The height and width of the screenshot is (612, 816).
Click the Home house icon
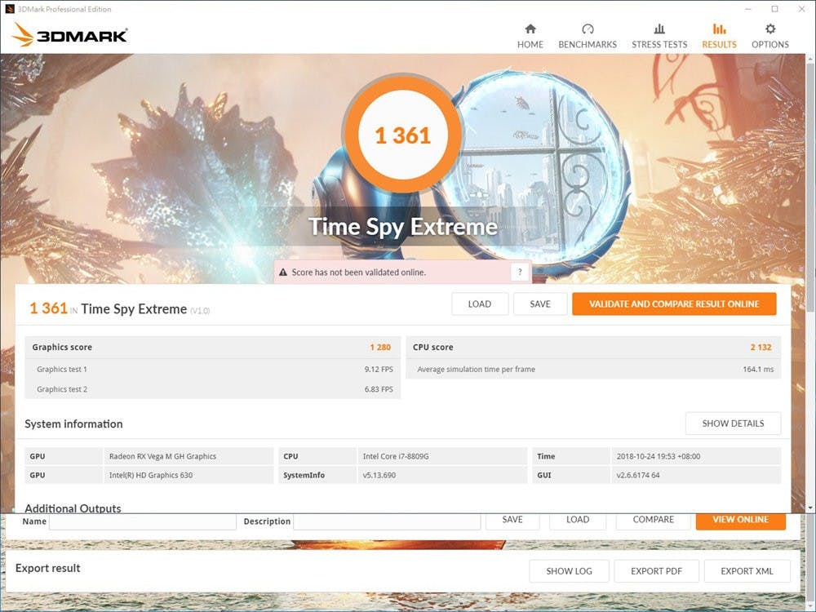click(530, 29)
